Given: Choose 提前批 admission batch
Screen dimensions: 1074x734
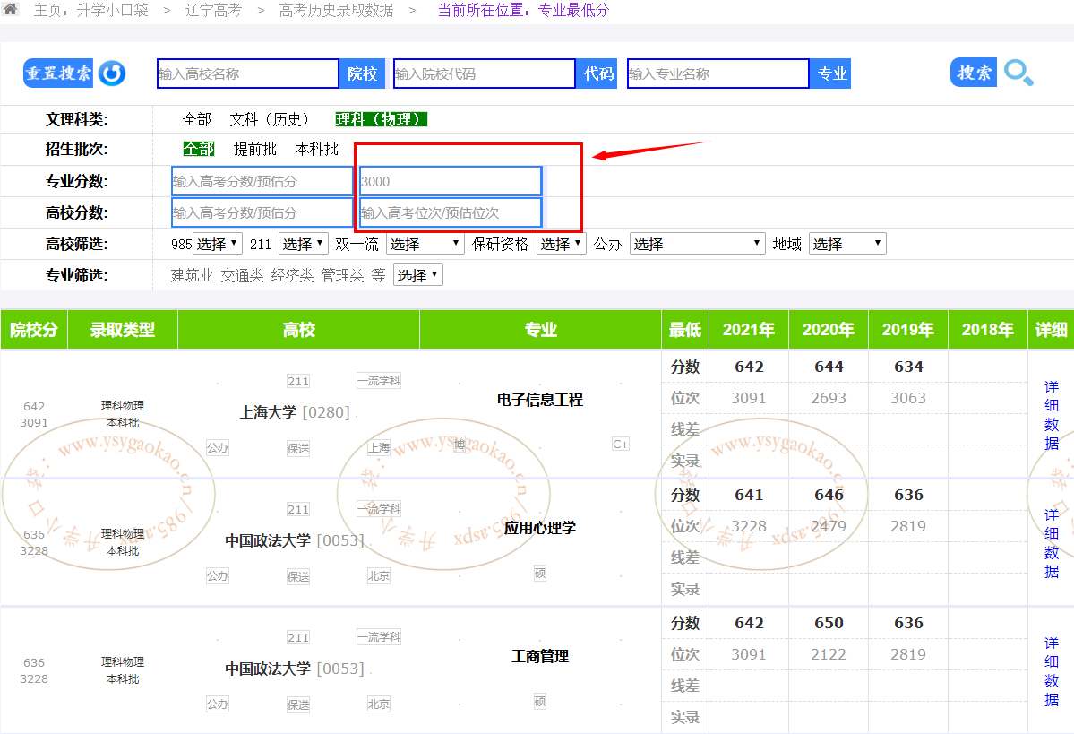Looking at the screenshot, I should coord(254,150).
